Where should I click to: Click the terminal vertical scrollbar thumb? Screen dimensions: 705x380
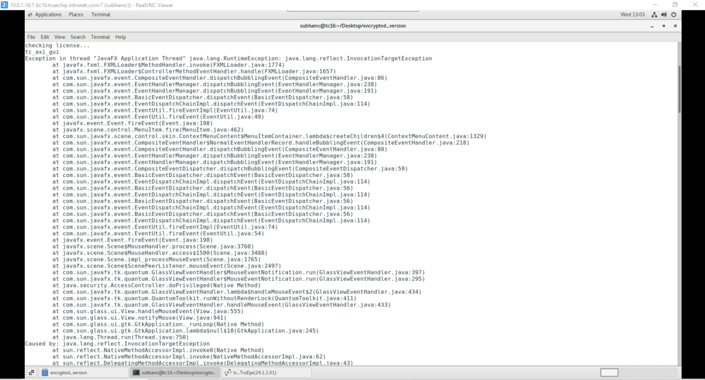coord(680,88)
